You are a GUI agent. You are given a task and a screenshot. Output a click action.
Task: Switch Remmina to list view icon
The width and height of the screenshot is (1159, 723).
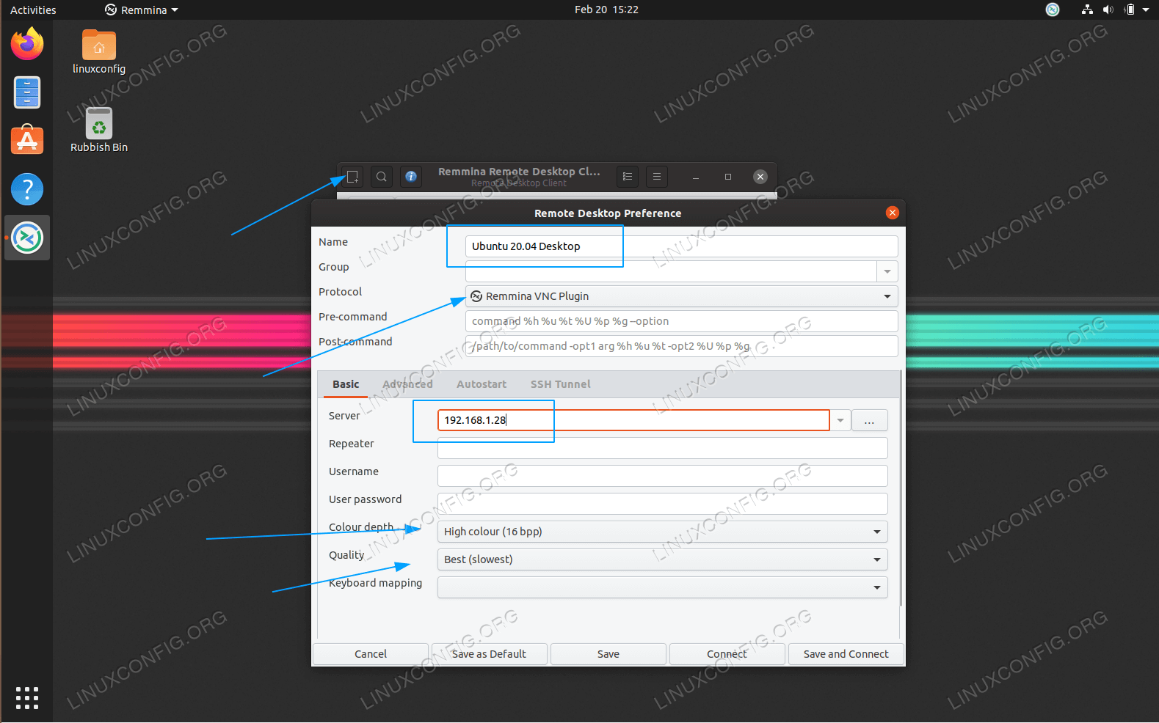pos(628,176)
